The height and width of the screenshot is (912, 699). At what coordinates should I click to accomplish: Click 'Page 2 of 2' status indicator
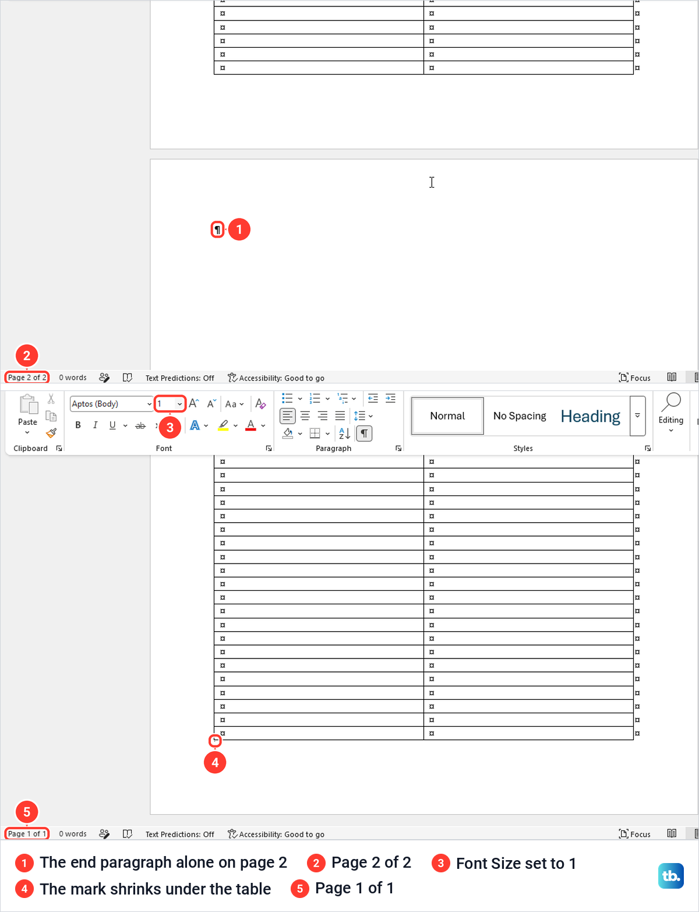tap(27, 378)
